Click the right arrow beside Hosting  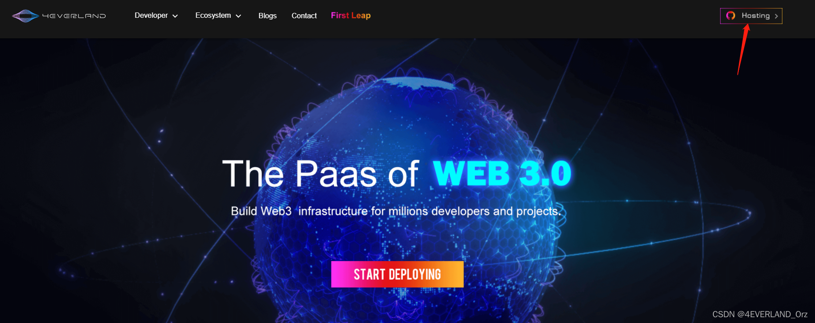click(x=776, y=16)
